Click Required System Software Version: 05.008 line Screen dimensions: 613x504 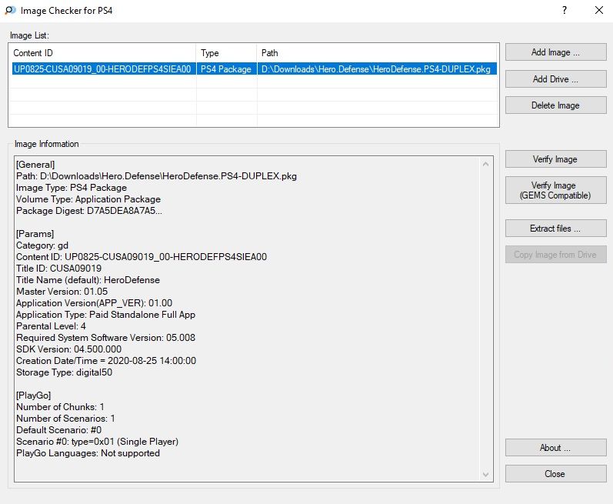click(105, 338)
